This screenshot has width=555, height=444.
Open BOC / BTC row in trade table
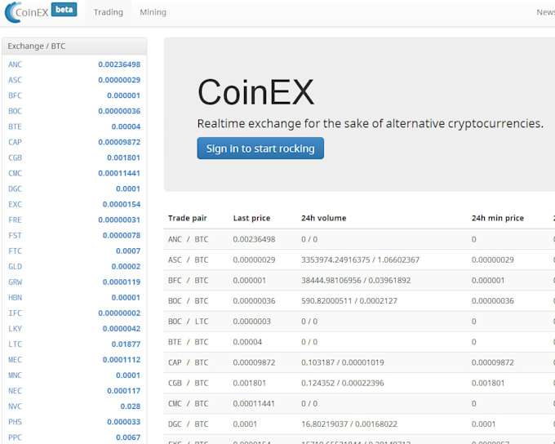(359, 301)
